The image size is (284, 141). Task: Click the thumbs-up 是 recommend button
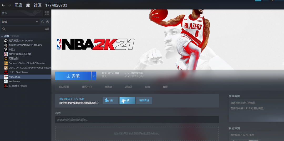click(110, 101)
